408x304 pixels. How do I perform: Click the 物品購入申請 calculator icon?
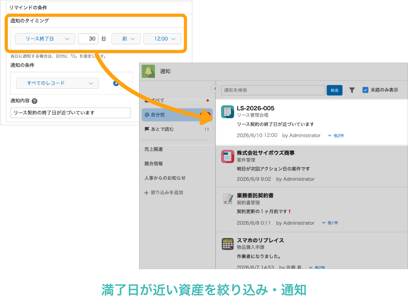tap(228, 244)
